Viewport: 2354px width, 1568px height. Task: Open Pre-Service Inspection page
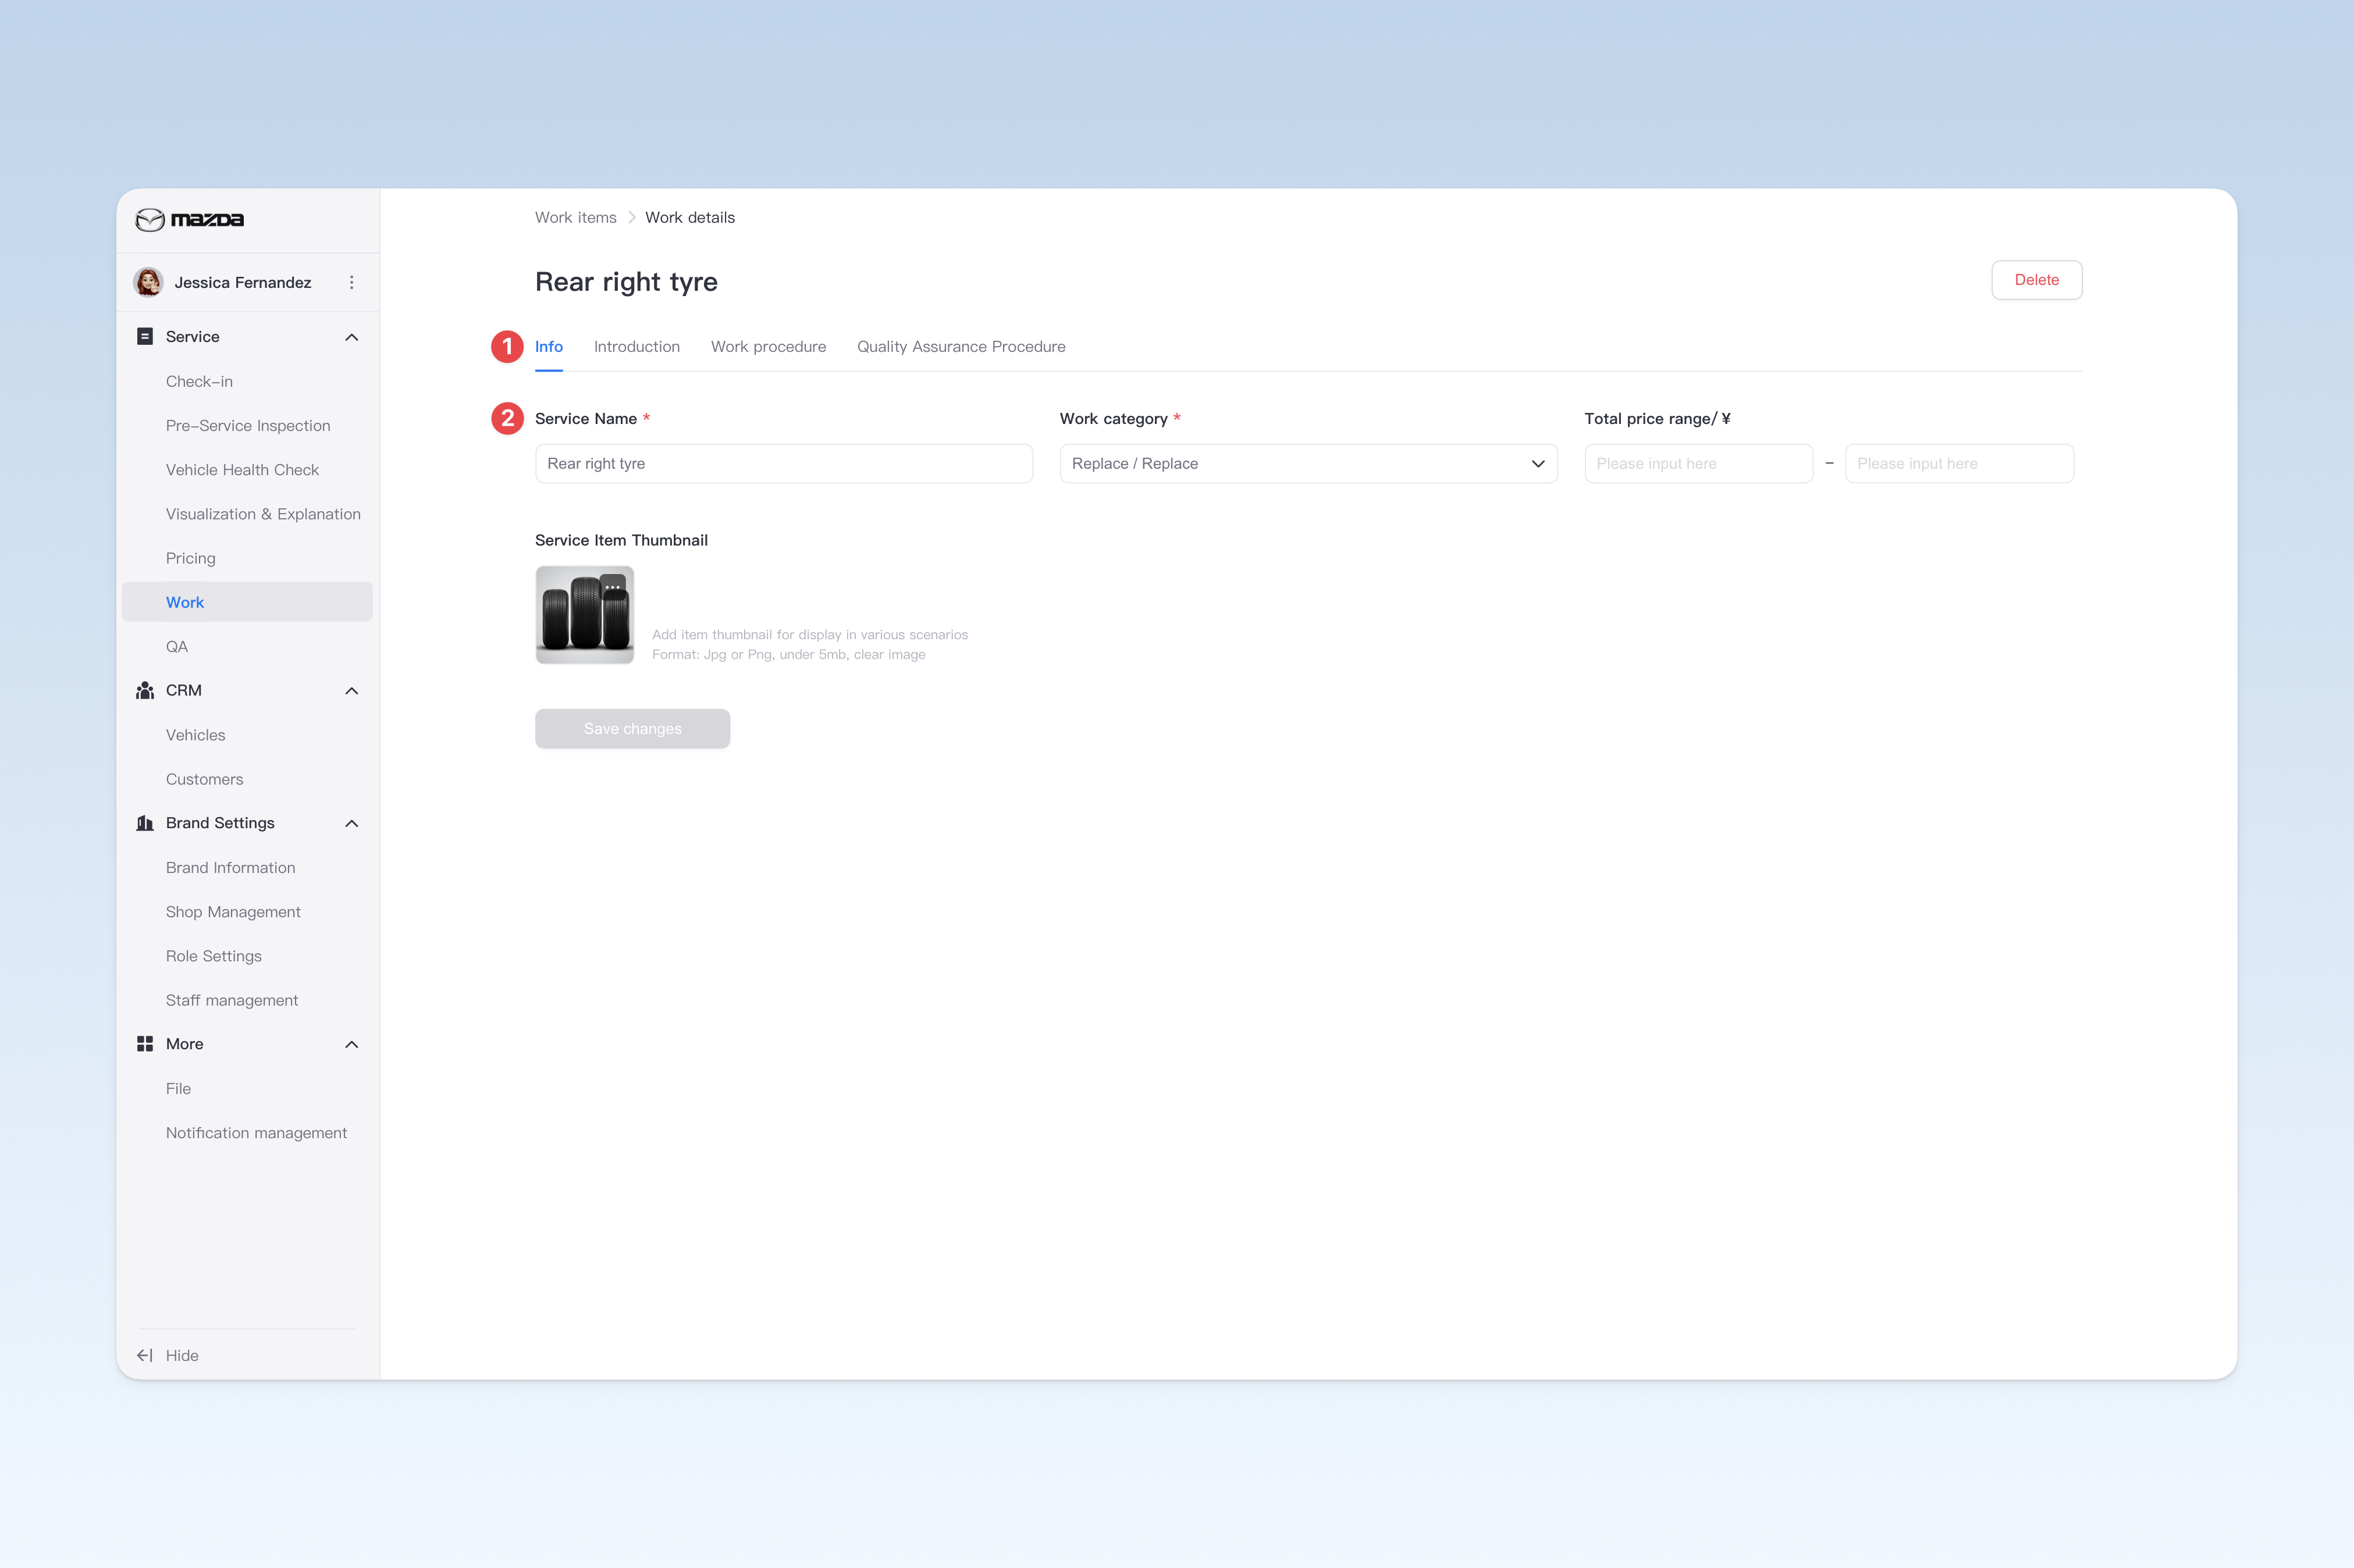247,425
